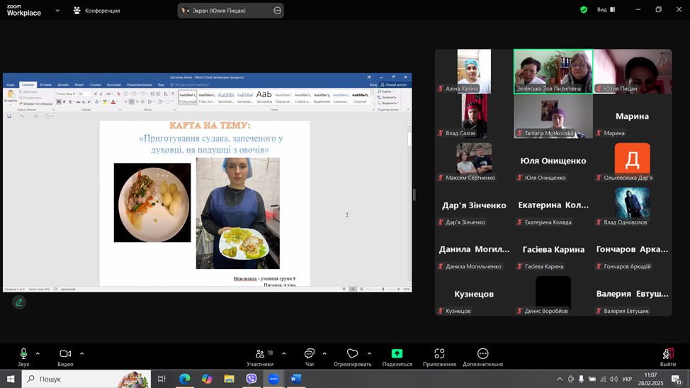Click the green Поделиться share screen button
The image size is (690, 388).
pos(397,355)
